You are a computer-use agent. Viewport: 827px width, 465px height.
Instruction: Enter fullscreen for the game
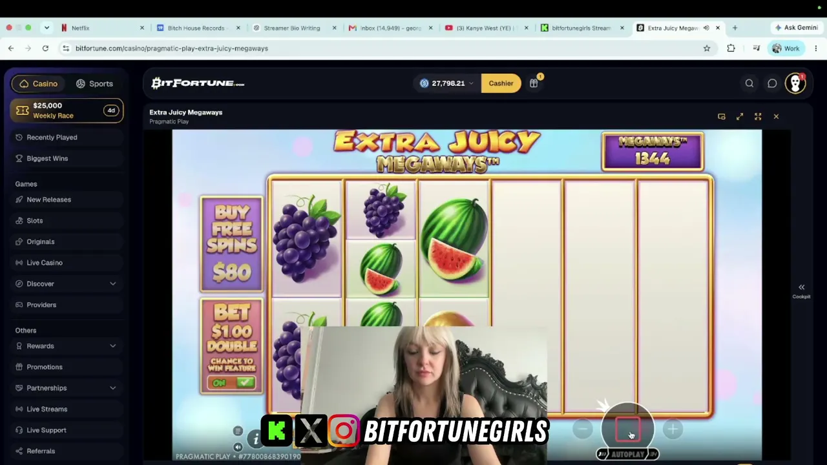[x=758, y=117]
